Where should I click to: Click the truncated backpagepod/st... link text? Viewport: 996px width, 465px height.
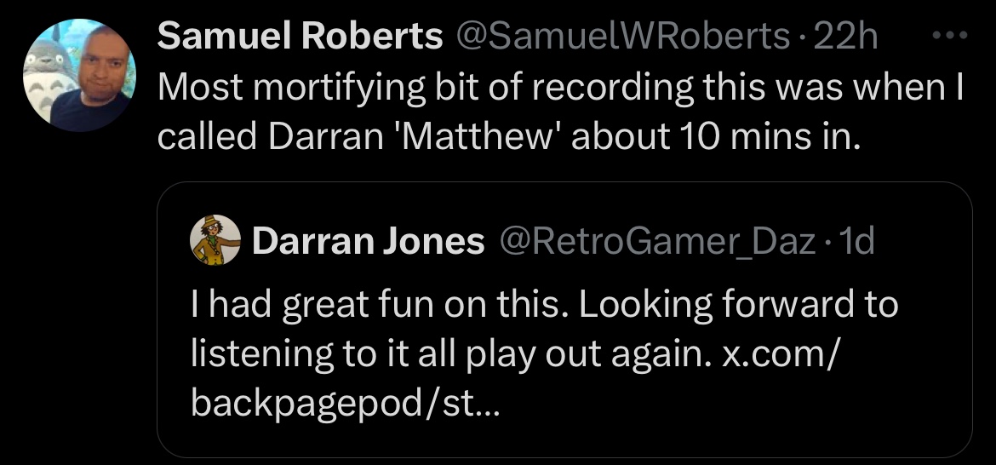point(346,404)
